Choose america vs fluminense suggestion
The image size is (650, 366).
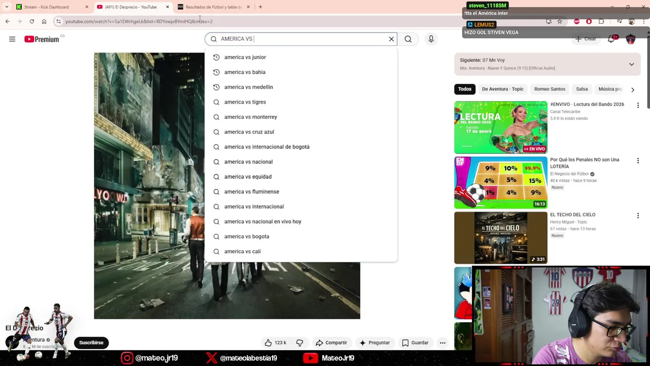point(301,192)
